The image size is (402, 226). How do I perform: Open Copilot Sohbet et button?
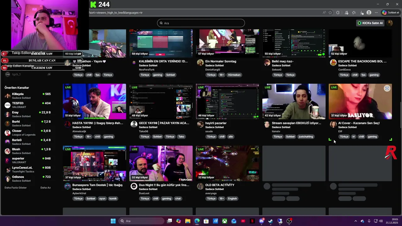390,13
